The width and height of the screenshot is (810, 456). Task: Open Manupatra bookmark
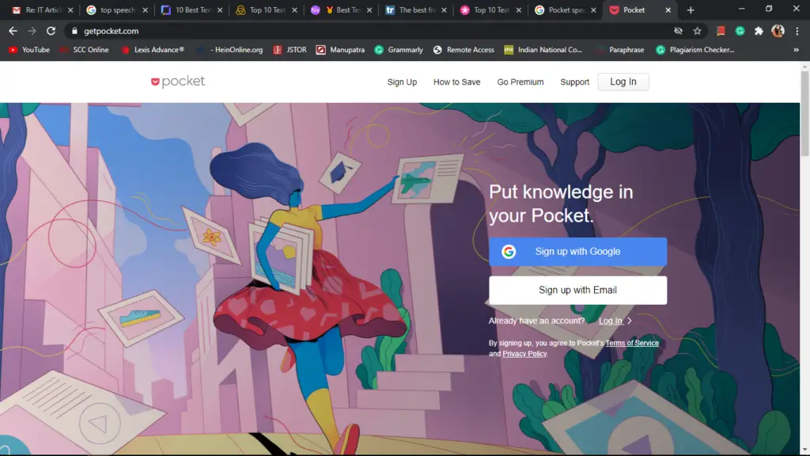point(340,50)
